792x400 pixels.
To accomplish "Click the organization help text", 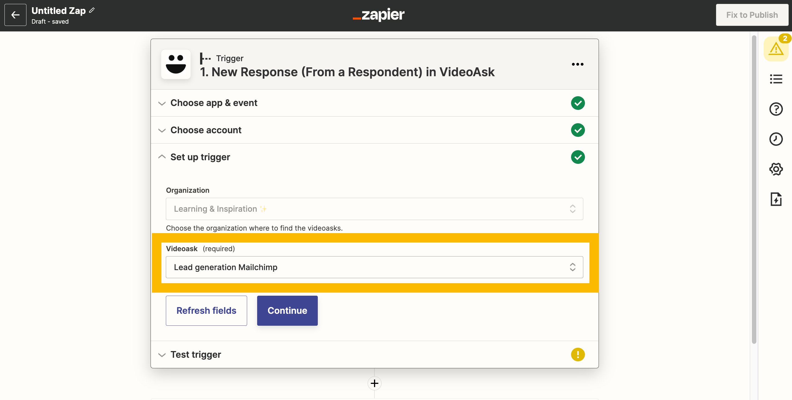I will [254, 228].
